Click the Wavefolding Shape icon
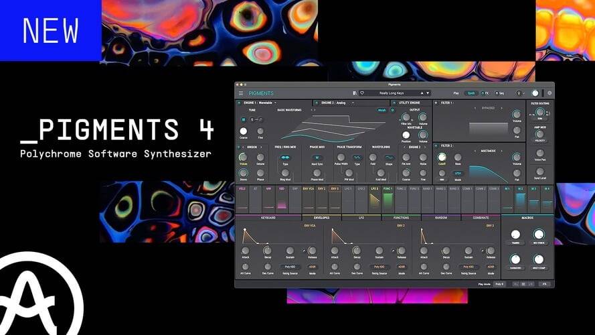 (x=389, y=157)
